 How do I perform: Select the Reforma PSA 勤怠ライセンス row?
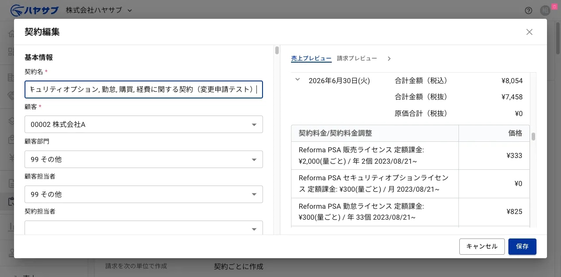click(x=410, y=212)
